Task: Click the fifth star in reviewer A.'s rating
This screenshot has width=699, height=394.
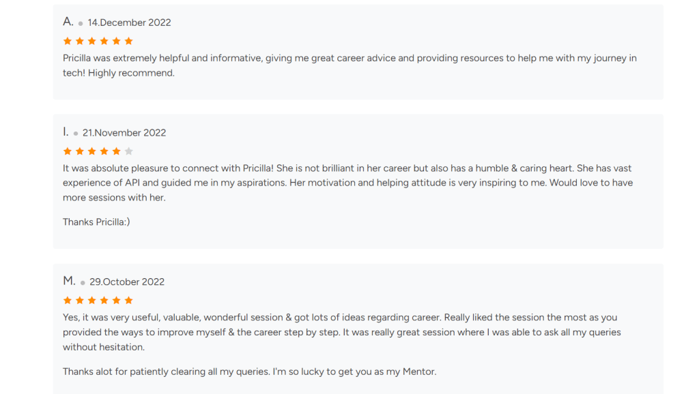Action: (x=117, y=41)
